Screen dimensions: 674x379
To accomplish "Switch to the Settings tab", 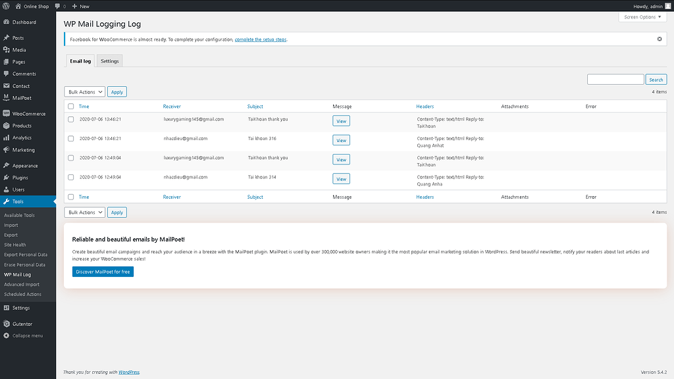I will pos(109,61).
